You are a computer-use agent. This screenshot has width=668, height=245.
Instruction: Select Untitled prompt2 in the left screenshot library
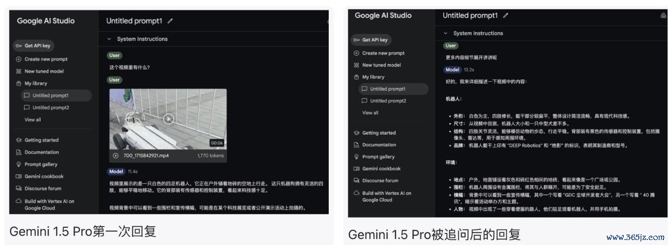point(51,107)
